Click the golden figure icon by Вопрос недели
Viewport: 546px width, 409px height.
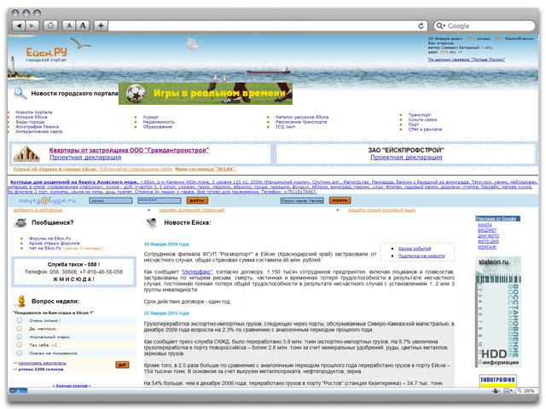(x=21, y=301)
